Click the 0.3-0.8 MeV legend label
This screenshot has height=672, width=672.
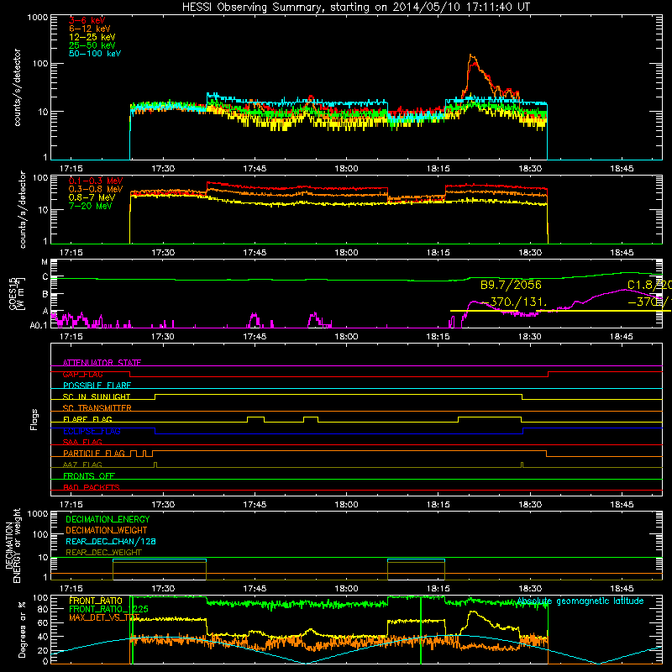[x=96, y=189]
